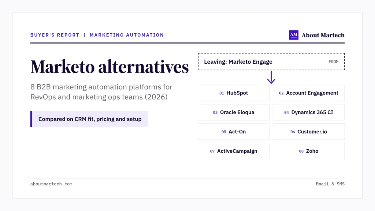This screenshot has height=211, width=375.
Task: Click the Compared on CRM fit callout
Action: (x=89, y=119)
